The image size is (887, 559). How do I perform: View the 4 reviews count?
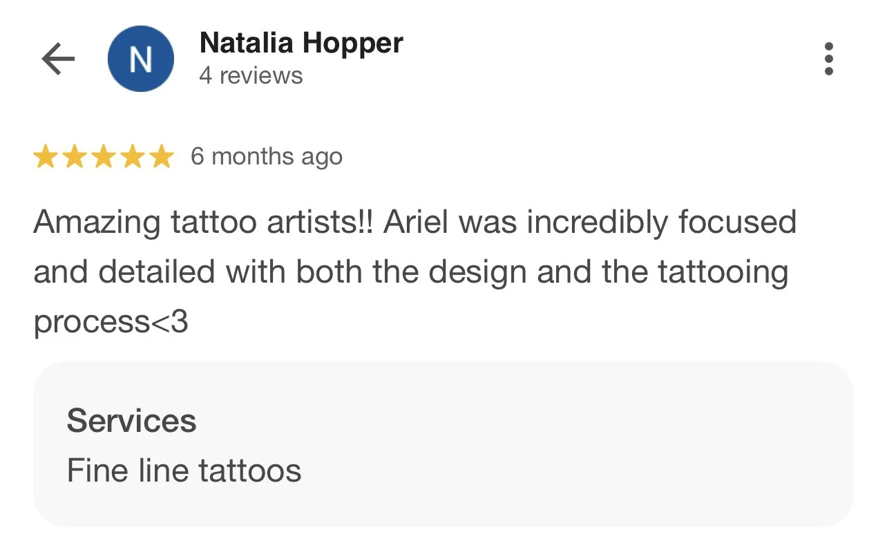[251, 75]
